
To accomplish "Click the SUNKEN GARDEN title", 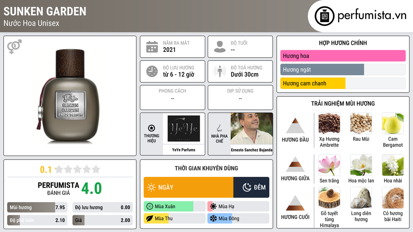I will (x=45, y=11).
